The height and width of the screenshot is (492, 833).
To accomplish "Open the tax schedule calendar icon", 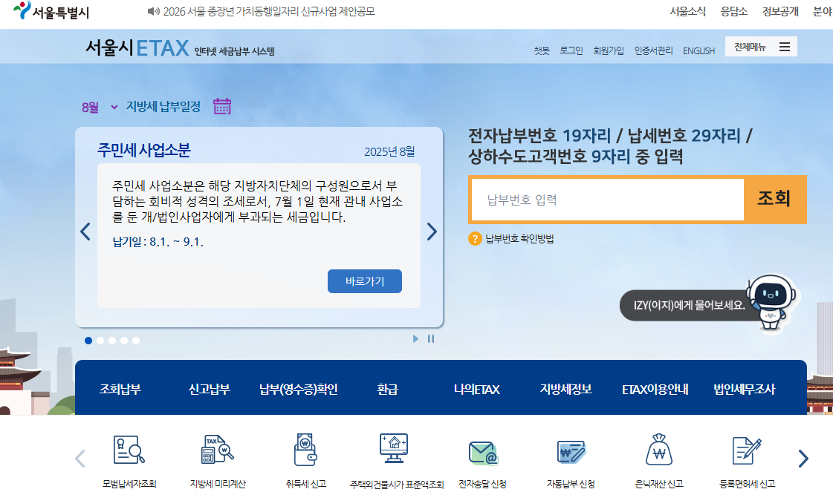I will coord(222,106).
